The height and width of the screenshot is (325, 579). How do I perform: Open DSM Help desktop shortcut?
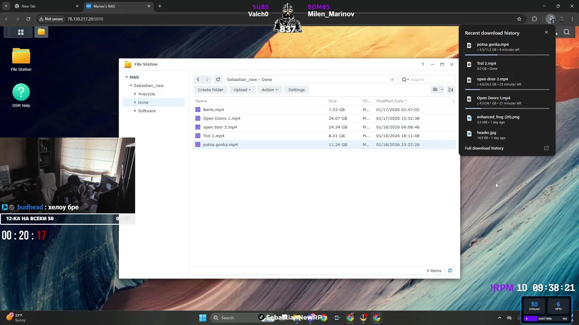[x=21, y=95]
